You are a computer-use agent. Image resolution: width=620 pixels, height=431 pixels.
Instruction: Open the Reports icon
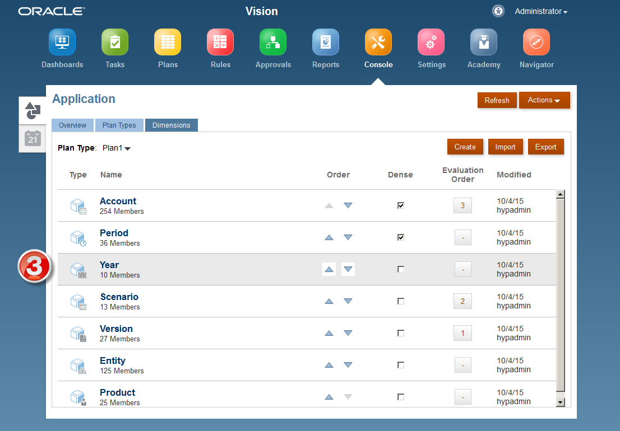click(x=326, y=42)
